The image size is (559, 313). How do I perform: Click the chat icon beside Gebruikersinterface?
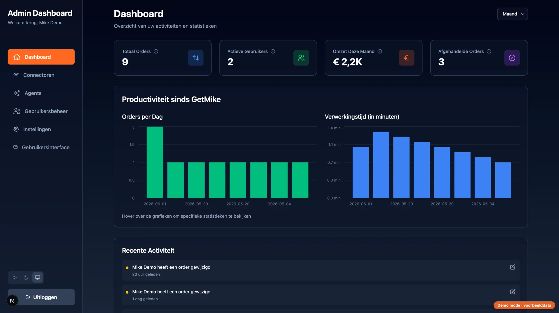click(x=15, y=147)
